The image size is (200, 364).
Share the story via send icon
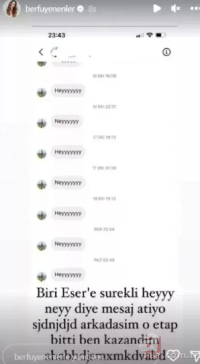pos(195,355)
